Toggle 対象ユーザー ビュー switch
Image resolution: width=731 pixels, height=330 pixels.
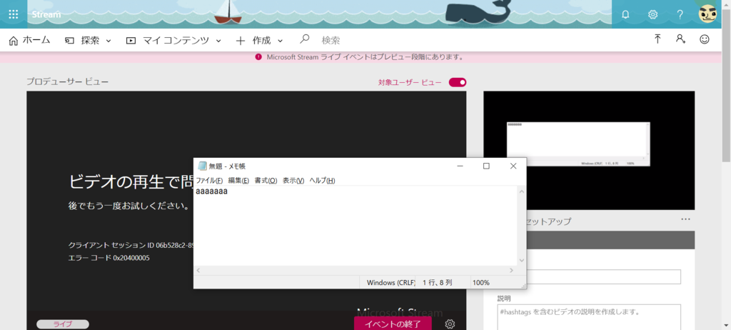458,83
